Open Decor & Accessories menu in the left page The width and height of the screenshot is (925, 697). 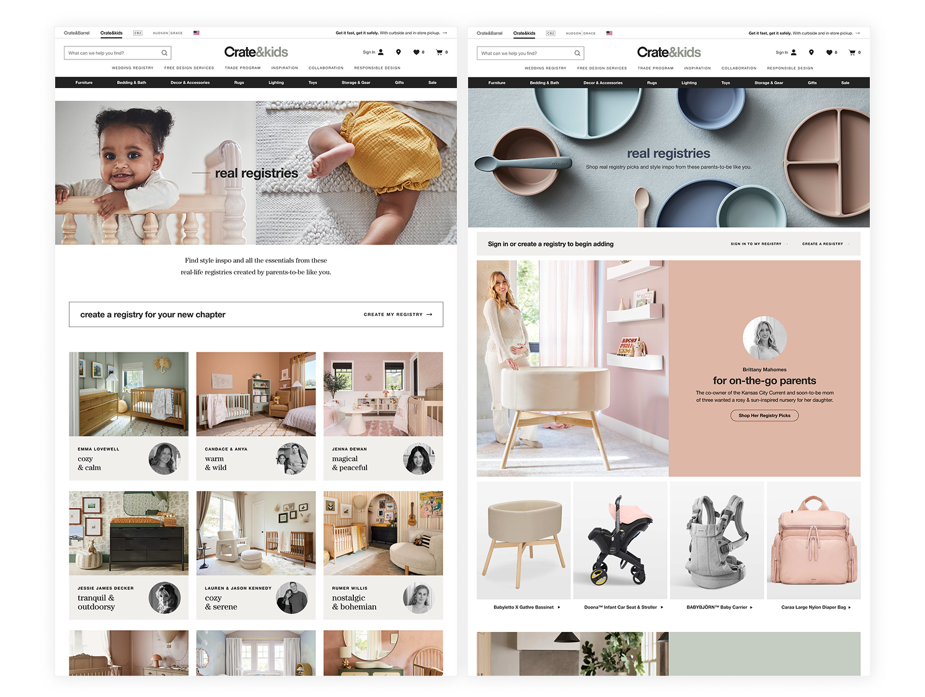click(x=190, y=82)
